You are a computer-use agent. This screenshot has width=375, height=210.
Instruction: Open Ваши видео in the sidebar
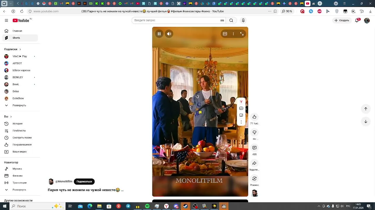point(20,152)
